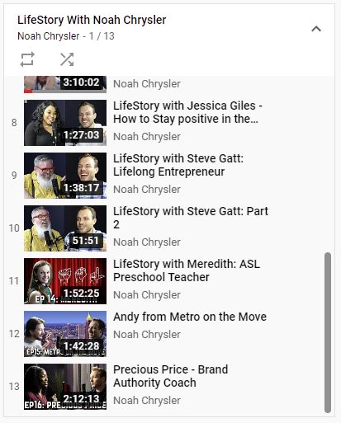Click the 1:27:03 duration badge
341x423 pixels.
click(82, 135)
